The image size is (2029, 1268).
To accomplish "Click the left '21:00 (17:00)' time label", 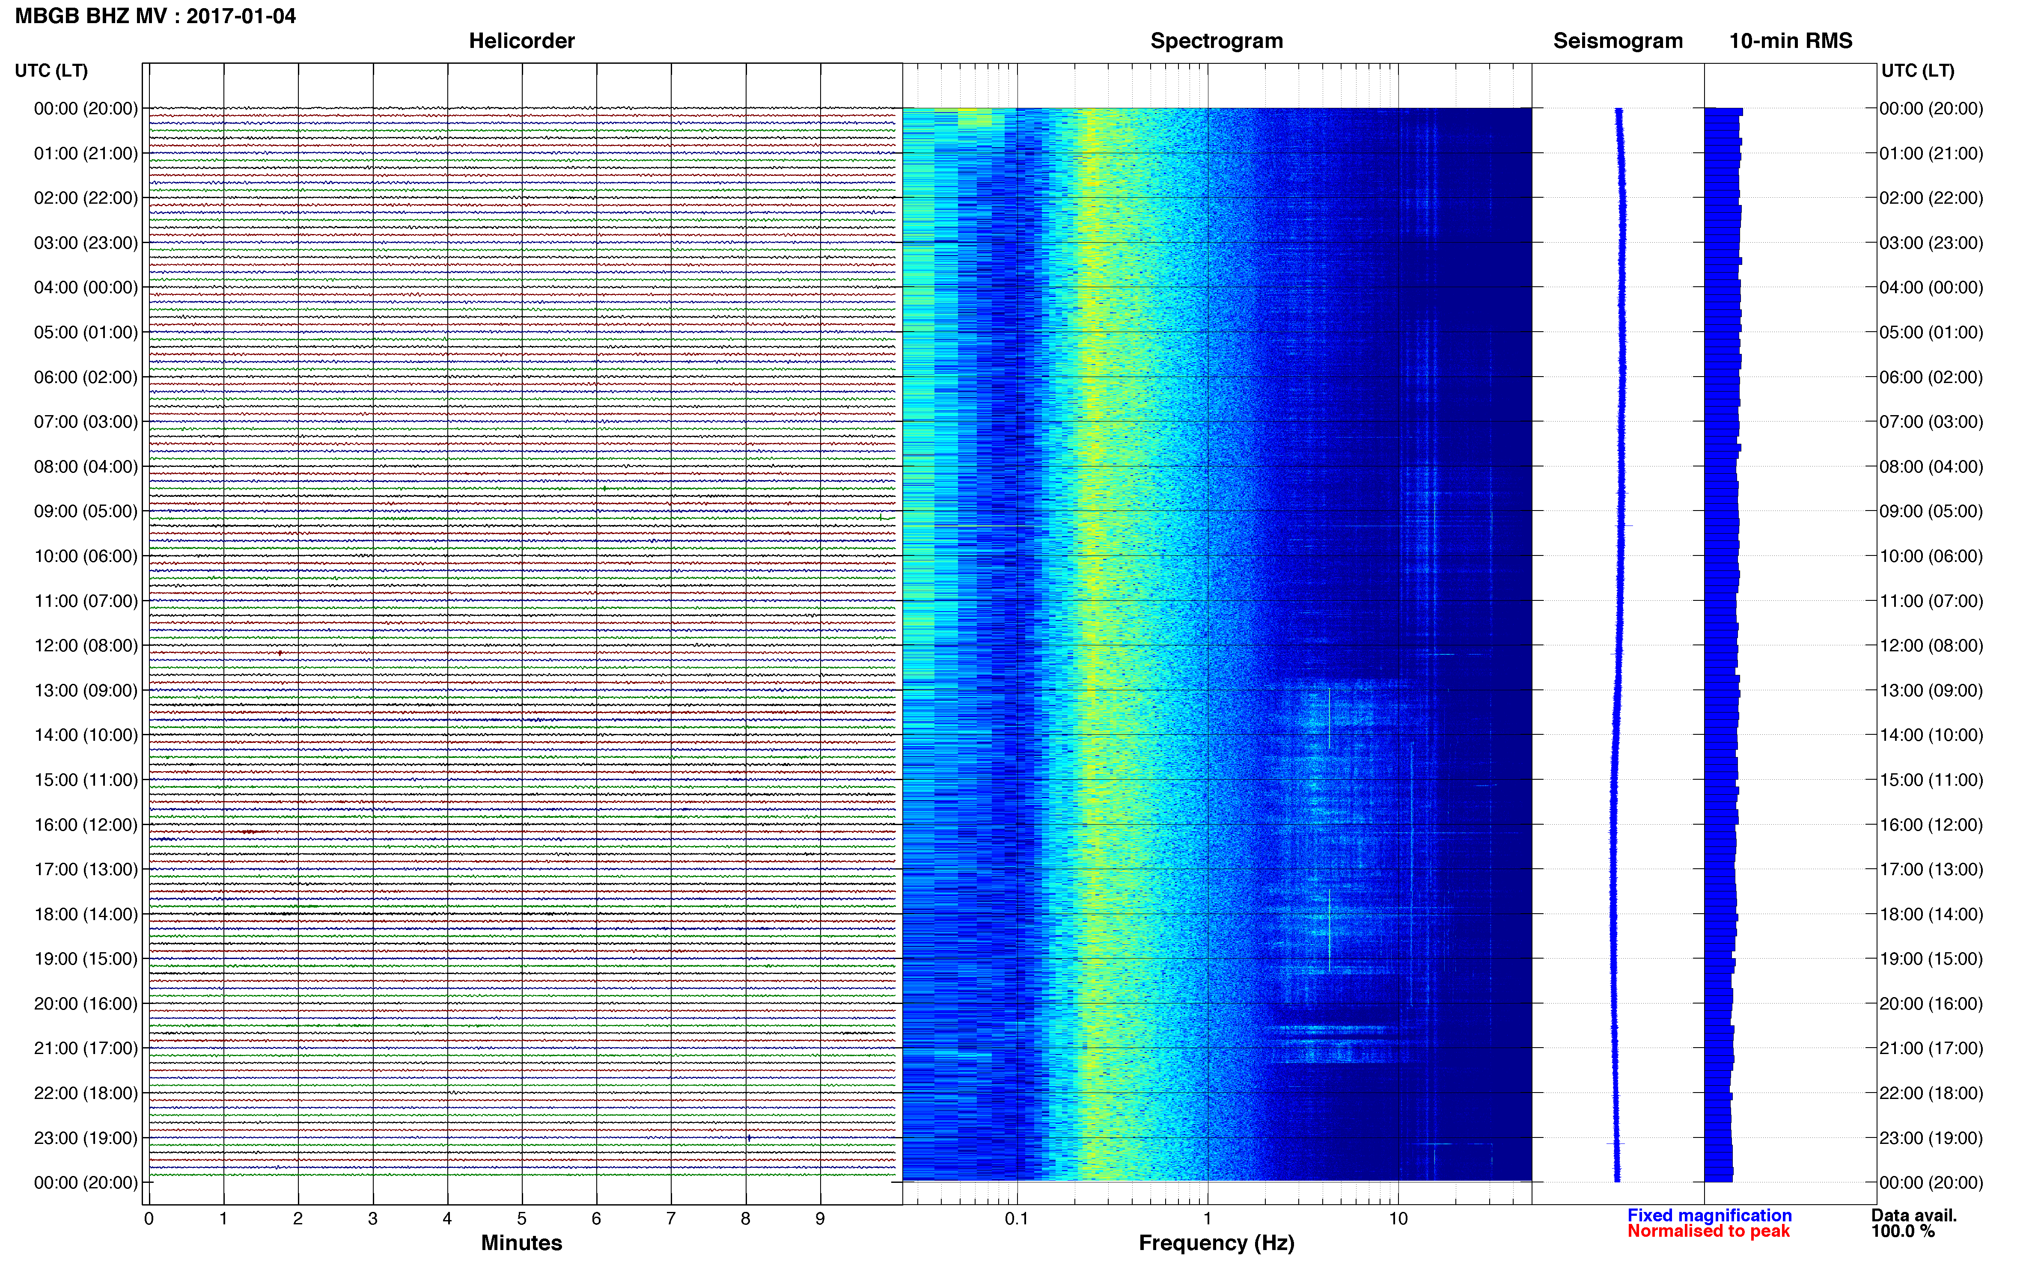I will click(x=86, y=1048).
